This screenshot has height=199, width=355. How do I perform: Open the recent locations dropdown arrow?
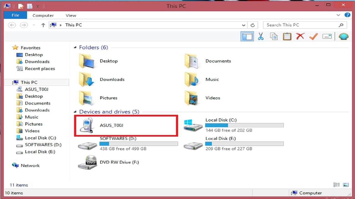tap(34, 25)
